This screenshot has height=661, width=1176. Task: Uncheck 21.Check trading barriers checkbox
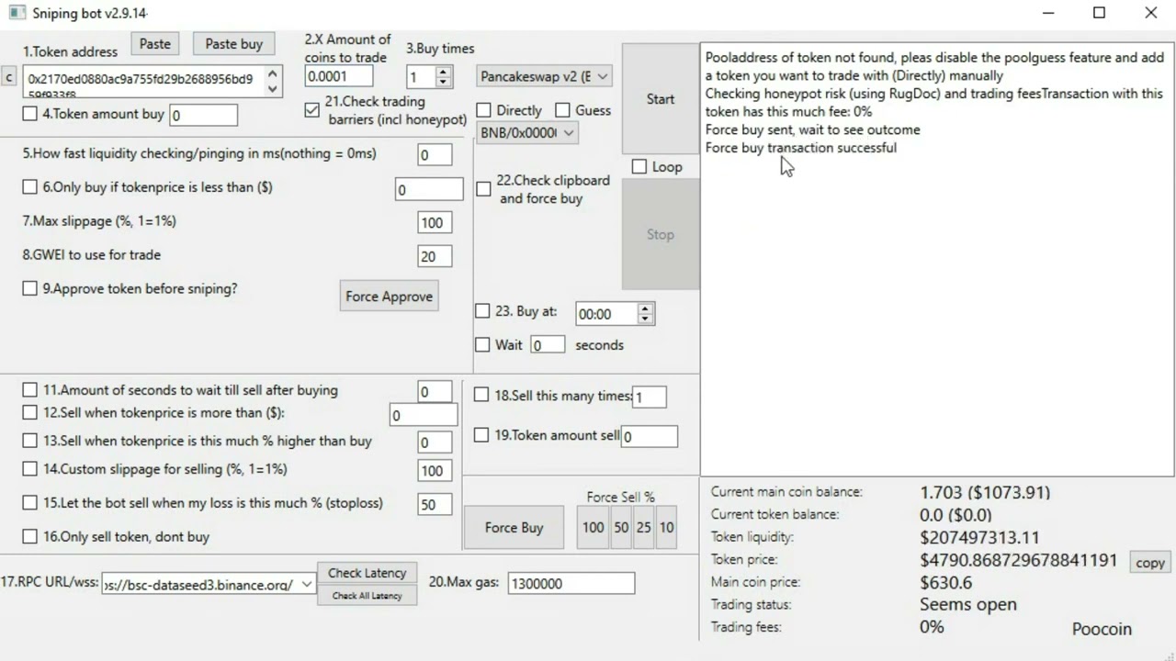tap(312, 109)
